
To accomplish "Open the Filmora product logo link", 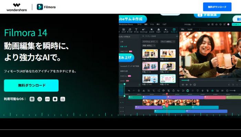I will [46, 7].
